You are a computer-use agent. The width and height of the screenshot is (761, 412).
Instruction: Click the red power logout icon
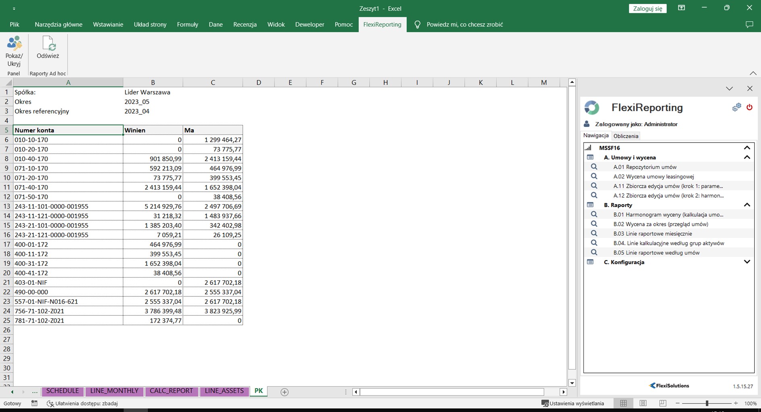point(749,107)
